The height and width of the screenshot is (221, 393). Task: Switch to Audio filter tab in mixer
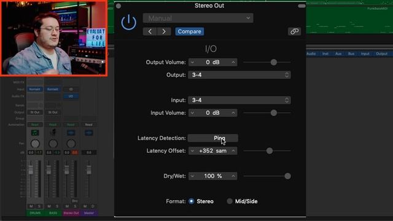click(x=311, y=53)
